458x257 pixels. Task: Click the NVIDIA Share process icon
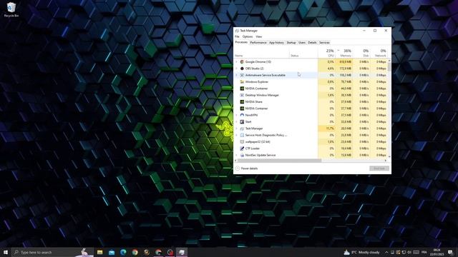(x=242, y=101)
